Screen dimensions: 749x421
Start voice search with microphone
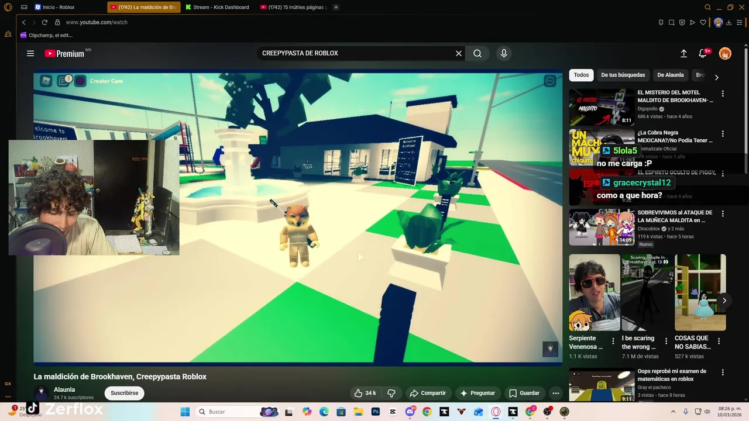click(x=504, y=53)
